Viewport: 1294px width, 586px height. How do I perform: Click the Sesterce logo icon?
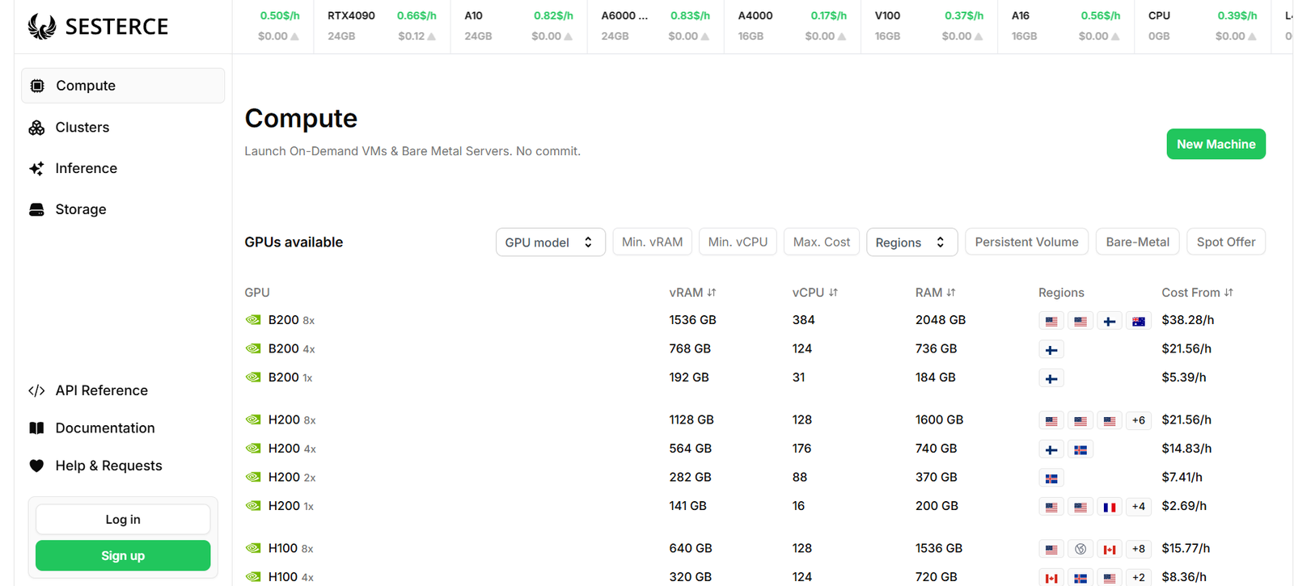coord(42,27)
